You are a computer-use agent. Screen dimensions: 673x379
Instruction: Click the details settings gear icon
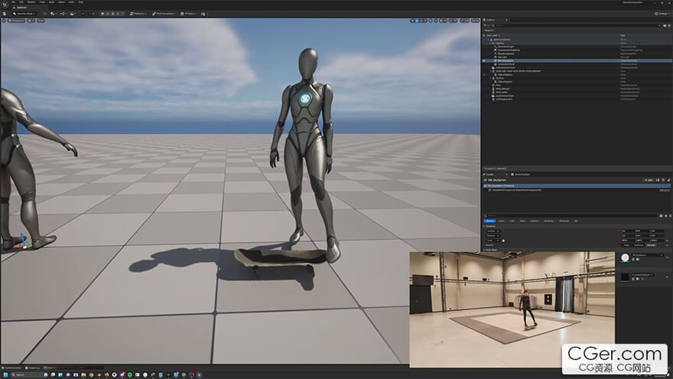670,216
